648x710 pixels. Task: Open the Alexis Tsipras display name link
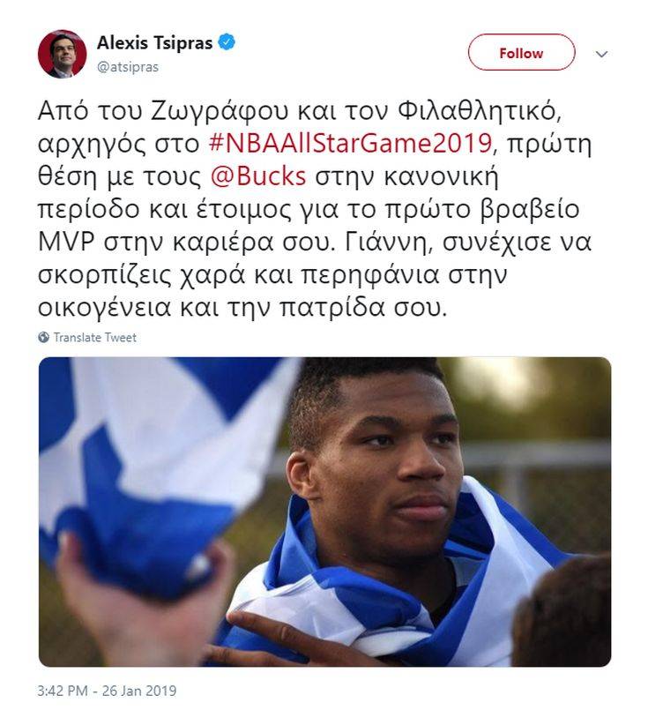(155, 42)
